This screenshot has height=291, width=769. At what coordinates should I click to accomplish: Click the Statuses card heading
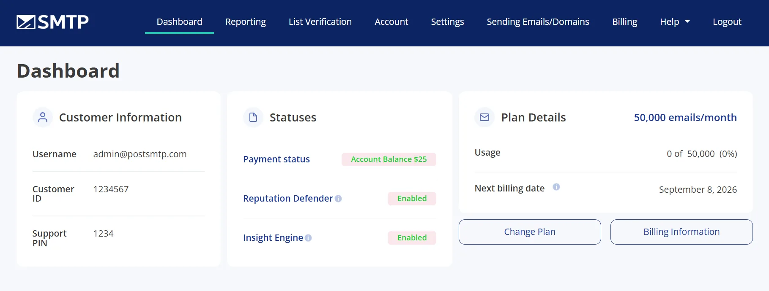(x=293, y=118)
